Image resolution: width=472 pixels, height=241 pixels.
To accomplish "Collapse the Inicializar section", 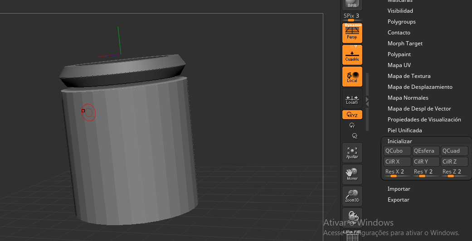I will [400, 141].
